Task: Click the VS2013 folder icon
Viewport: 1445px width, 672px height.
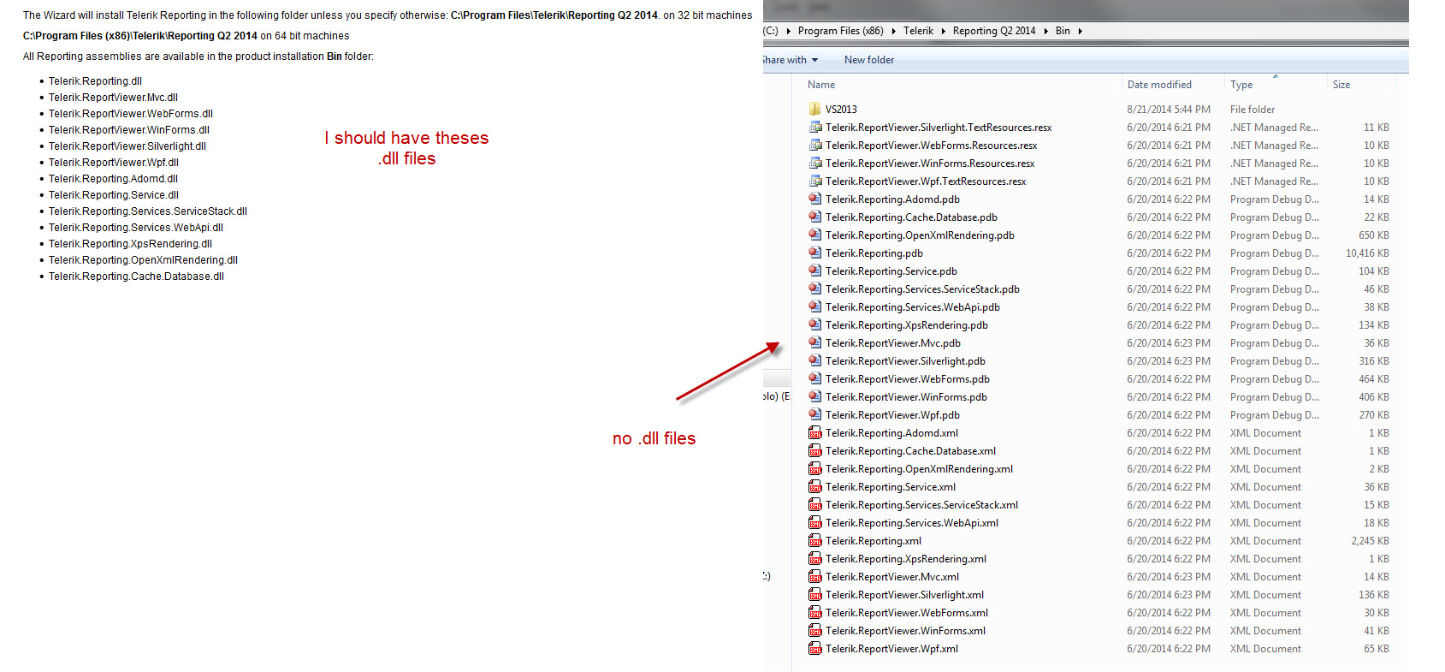Action: pyautogui.click(x=814, y=110)
